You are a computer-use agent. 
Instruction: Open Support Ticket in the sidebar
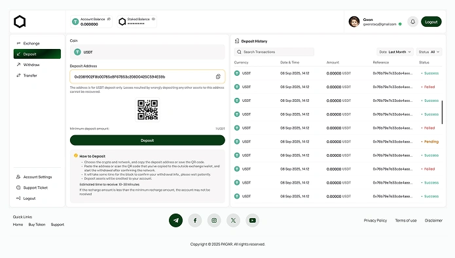[x=37, y=187]
